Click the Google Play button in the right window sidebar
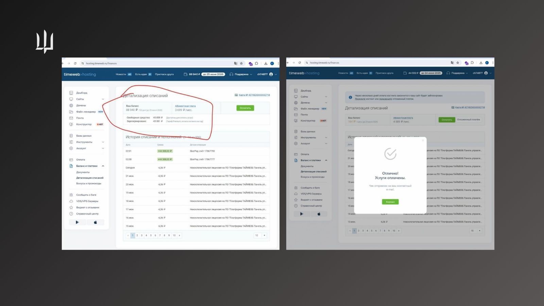 (x=302, y=214)
